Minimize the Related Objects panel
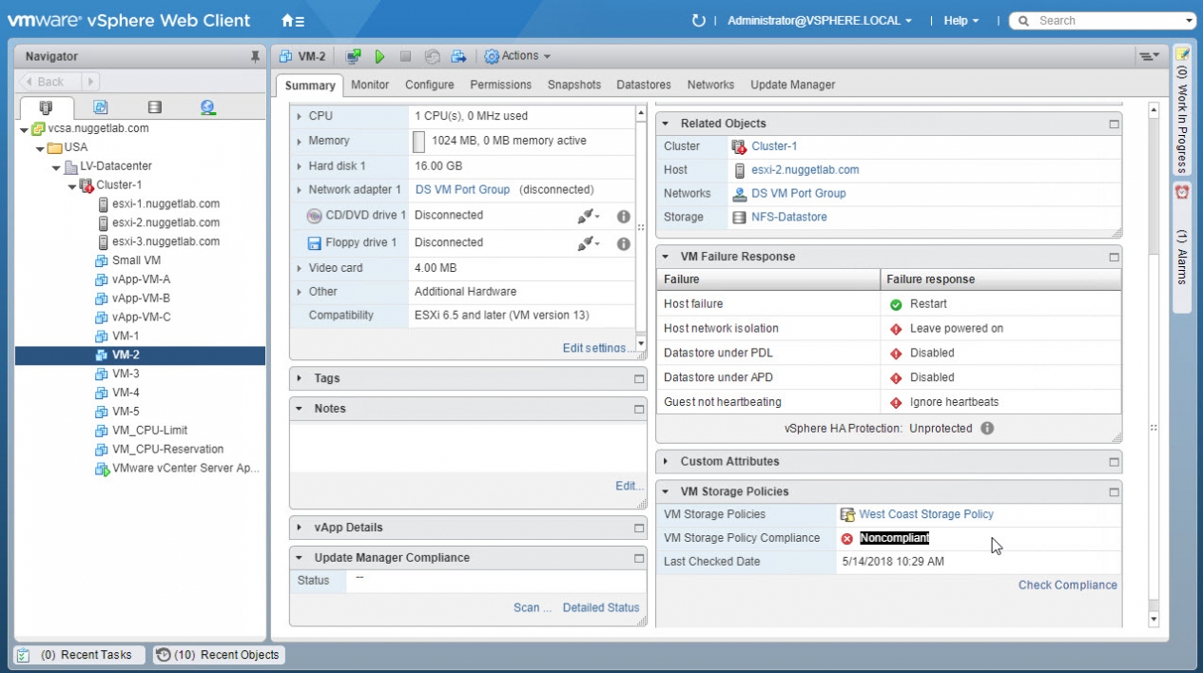1203x673 pixels. (x=1114, y=124)
